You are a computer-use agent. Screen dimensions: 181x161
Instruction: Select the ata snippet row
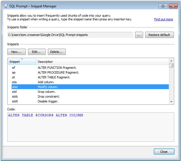pyautogui.click(x=90, y=82)
